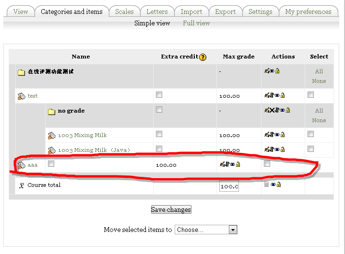The width and height of the screenshot is (345, 254).
Task: Check the Select box for the test item
Action: (x=310, y=95)
